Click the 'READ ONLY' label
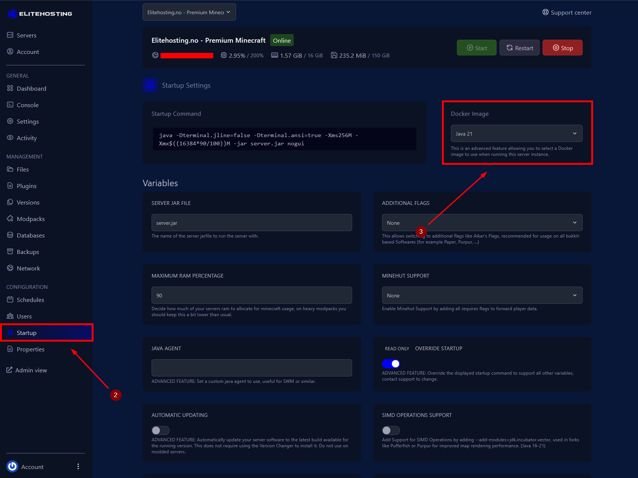This screenshot has width=638, height=478. pyautogui.click(x=397, y=349)
